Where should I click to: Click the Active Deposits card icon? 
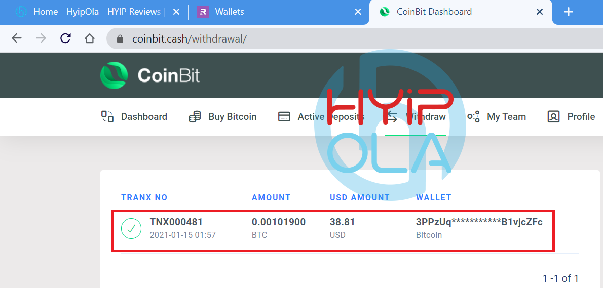click(x=284, y=117)
